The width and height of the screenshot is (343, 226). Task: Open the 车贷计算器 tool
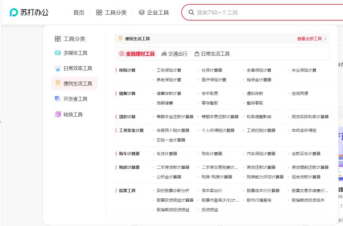[x=167, y=154]
